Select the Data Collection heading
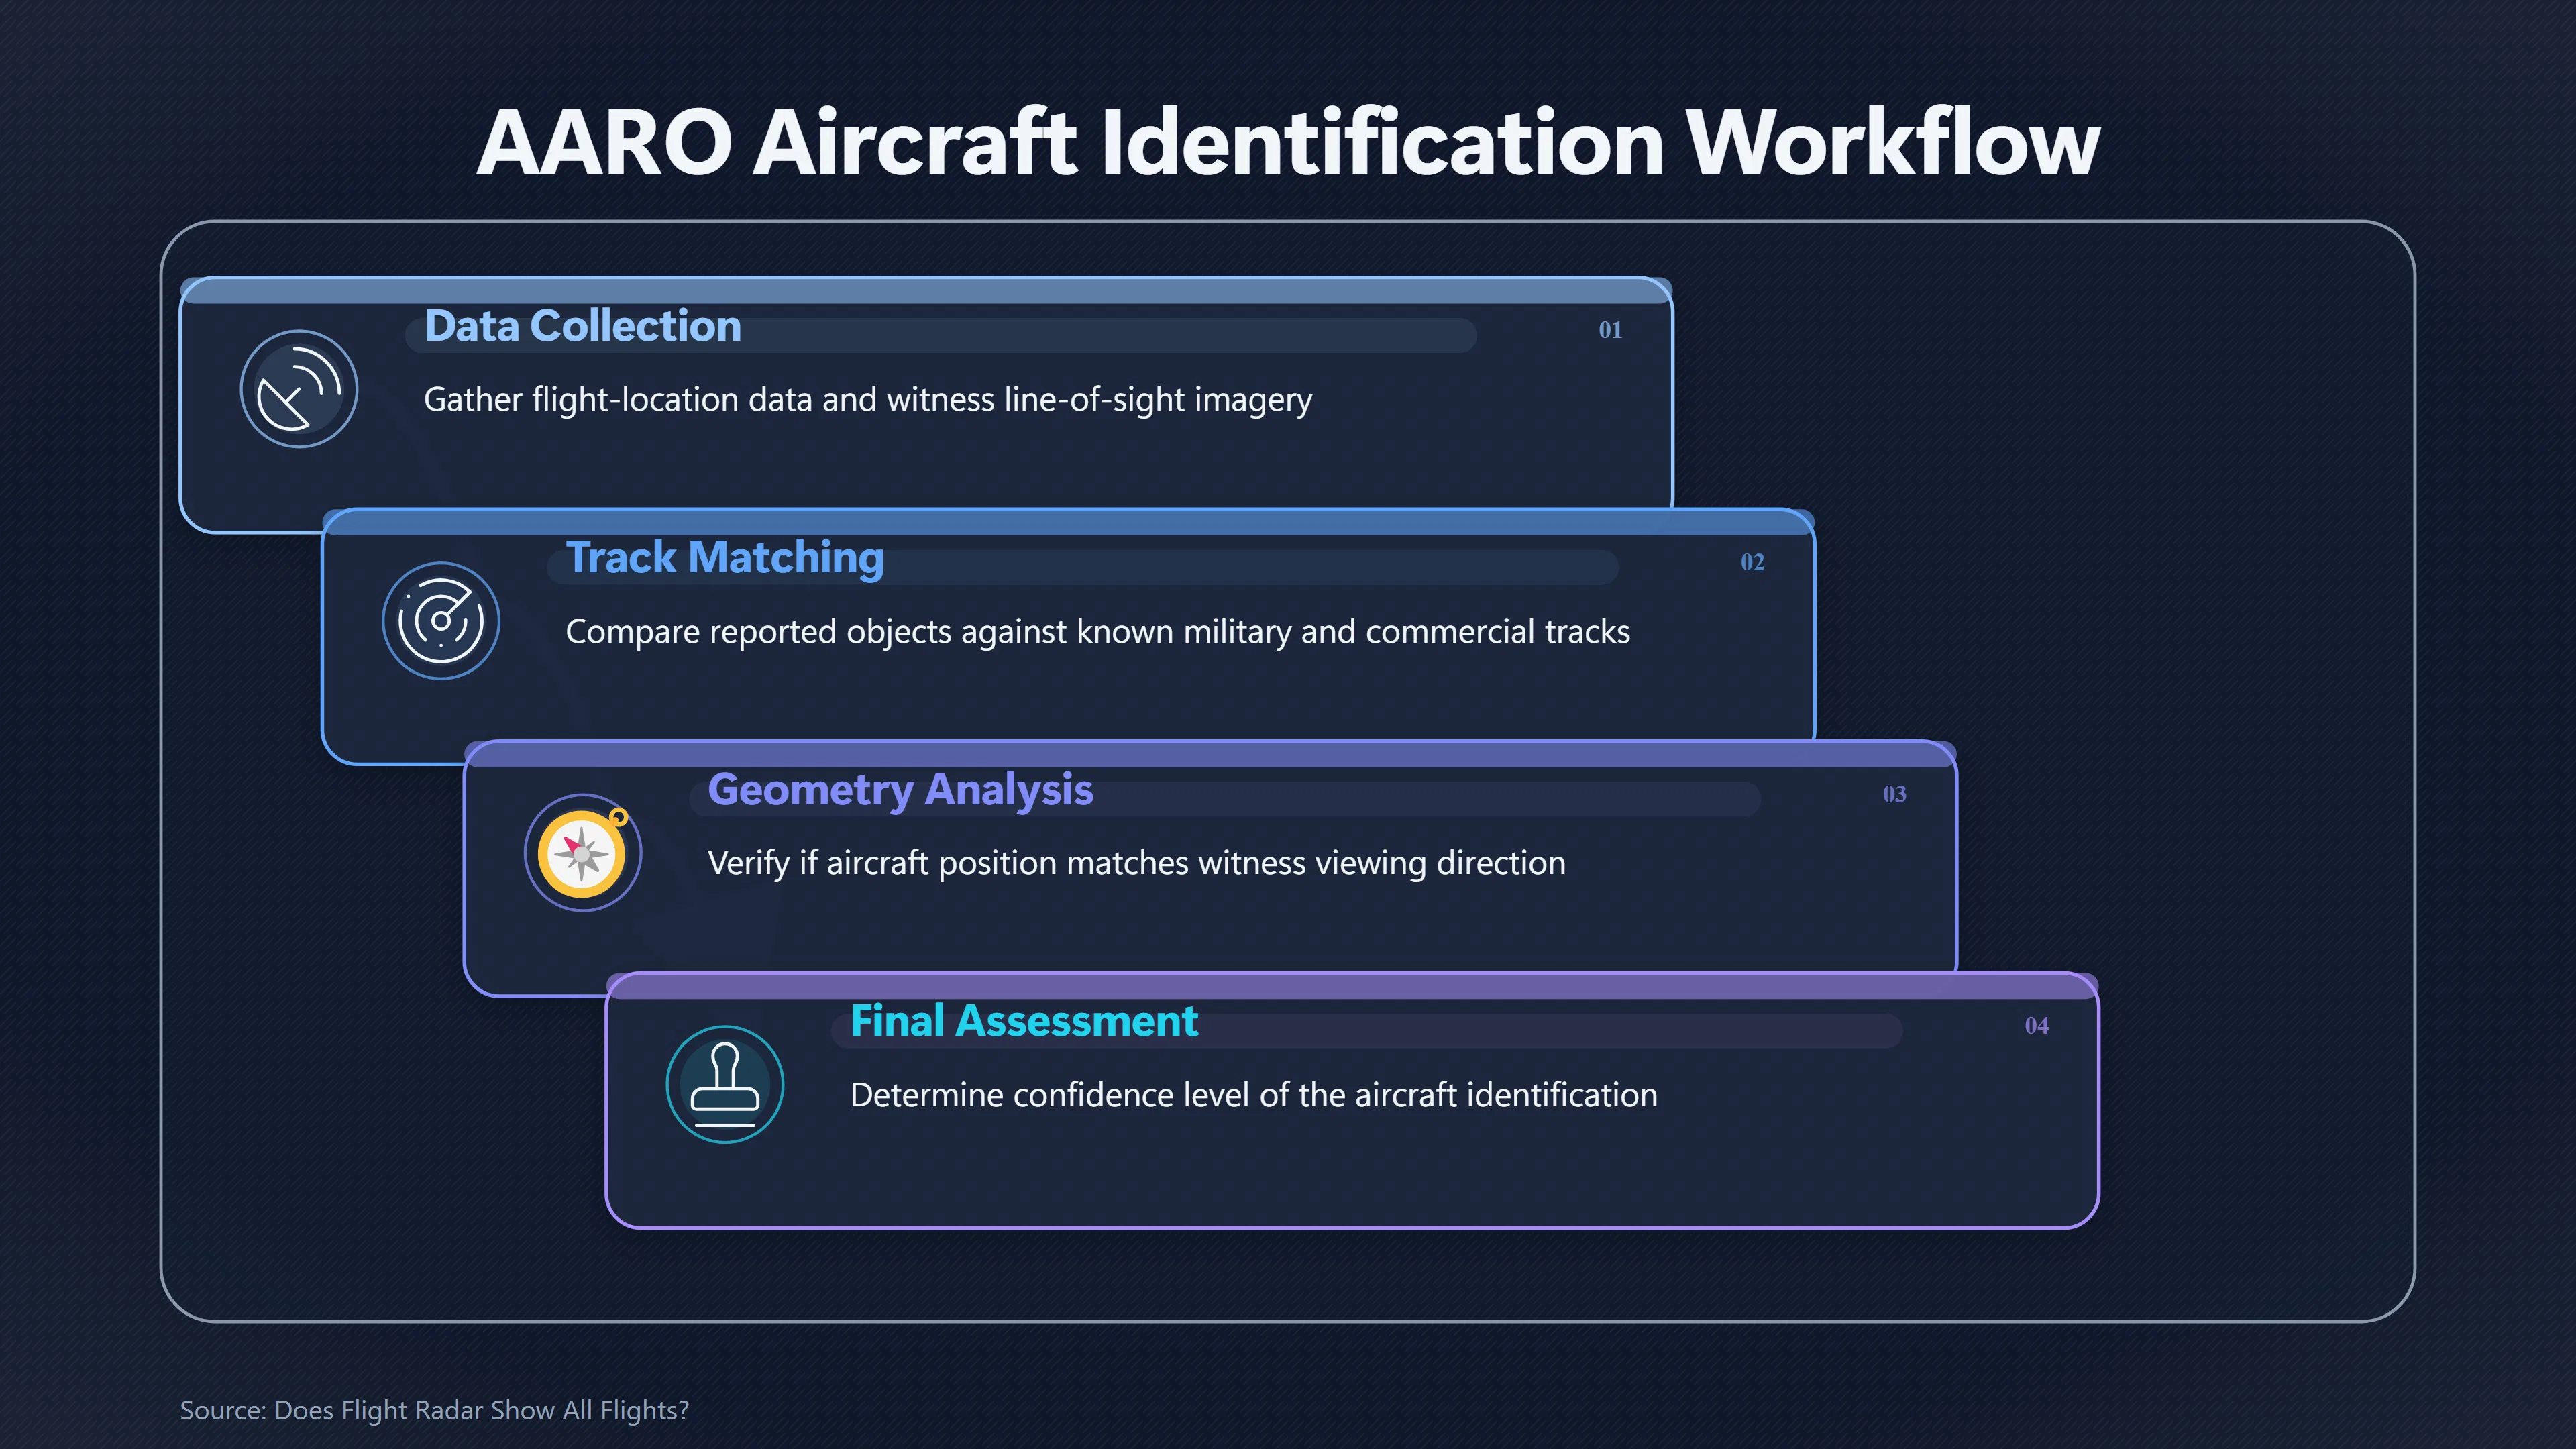2576x1449 pixels. pyautogui.click(x=583, y=326)
